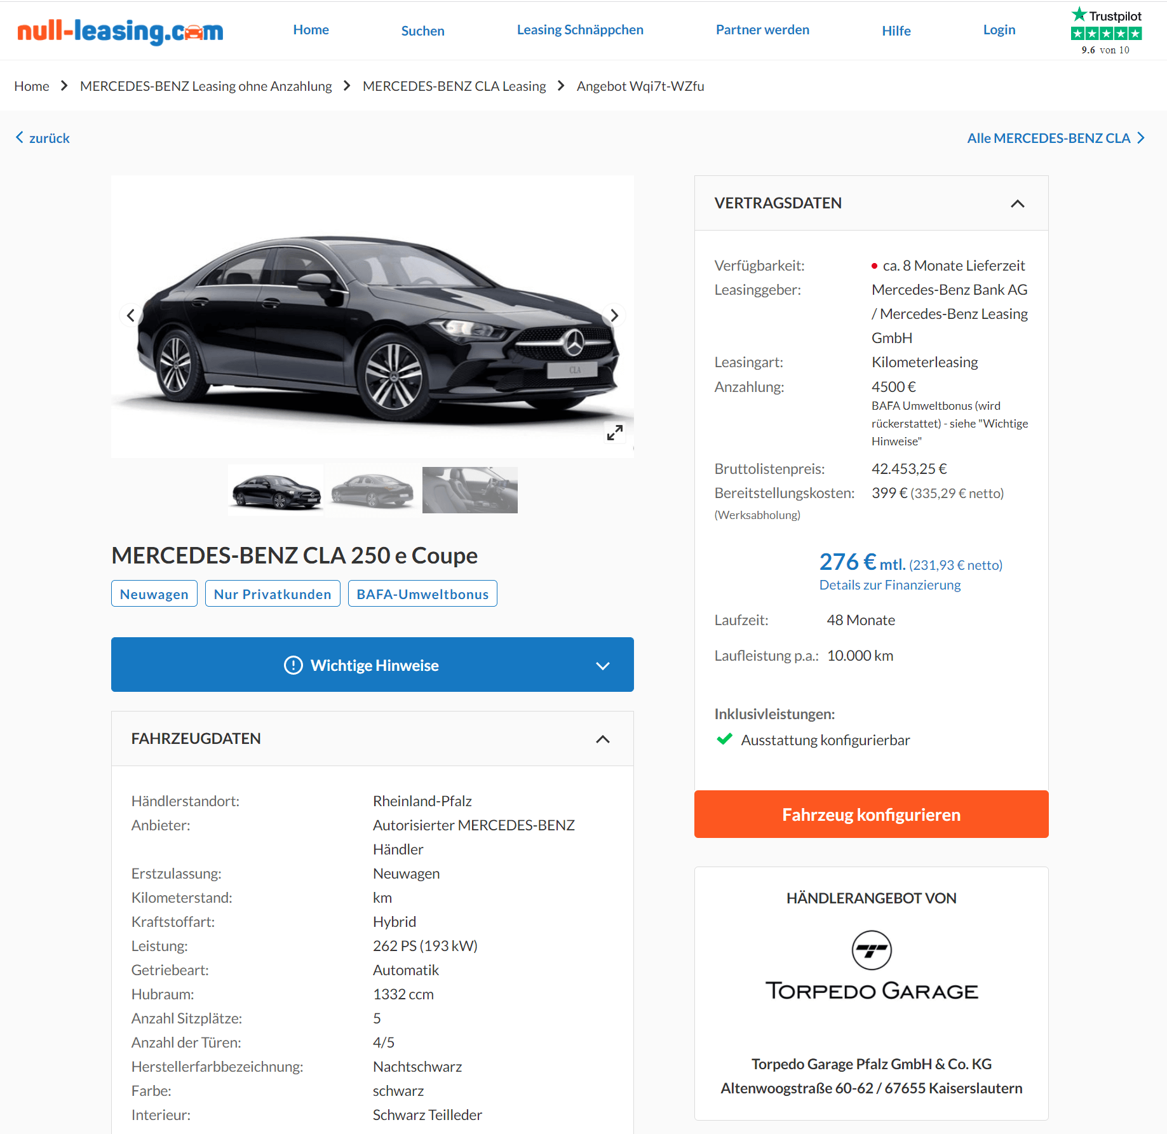Select the gray car side-view thumbnail
Viewport: 1167px width, 1134px height.
click(x=373, y=490)
